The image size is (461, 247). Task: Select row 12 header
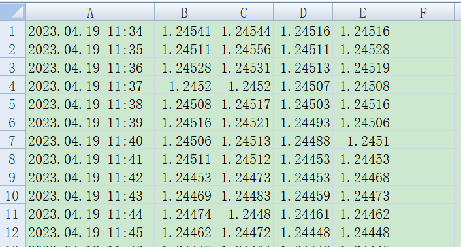click(12, 231)
